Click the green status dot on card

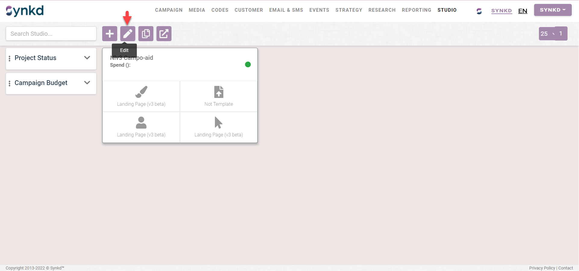click(248, 65)
